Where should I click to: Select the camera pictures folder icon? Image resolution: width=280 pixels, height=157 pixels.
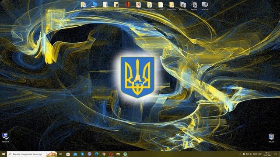183,5
